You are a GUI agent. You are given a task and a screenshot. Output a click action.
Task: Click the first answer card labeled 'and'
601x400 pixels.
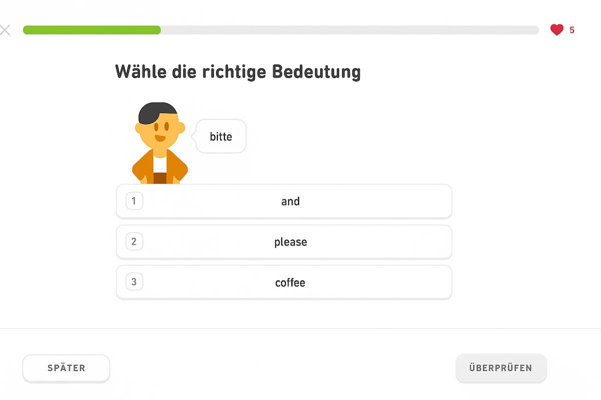click(283, 201)
